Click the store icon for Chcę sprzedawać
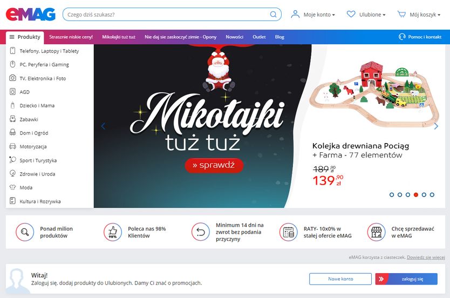The image size is (450, 298). [x=376, y=232]
